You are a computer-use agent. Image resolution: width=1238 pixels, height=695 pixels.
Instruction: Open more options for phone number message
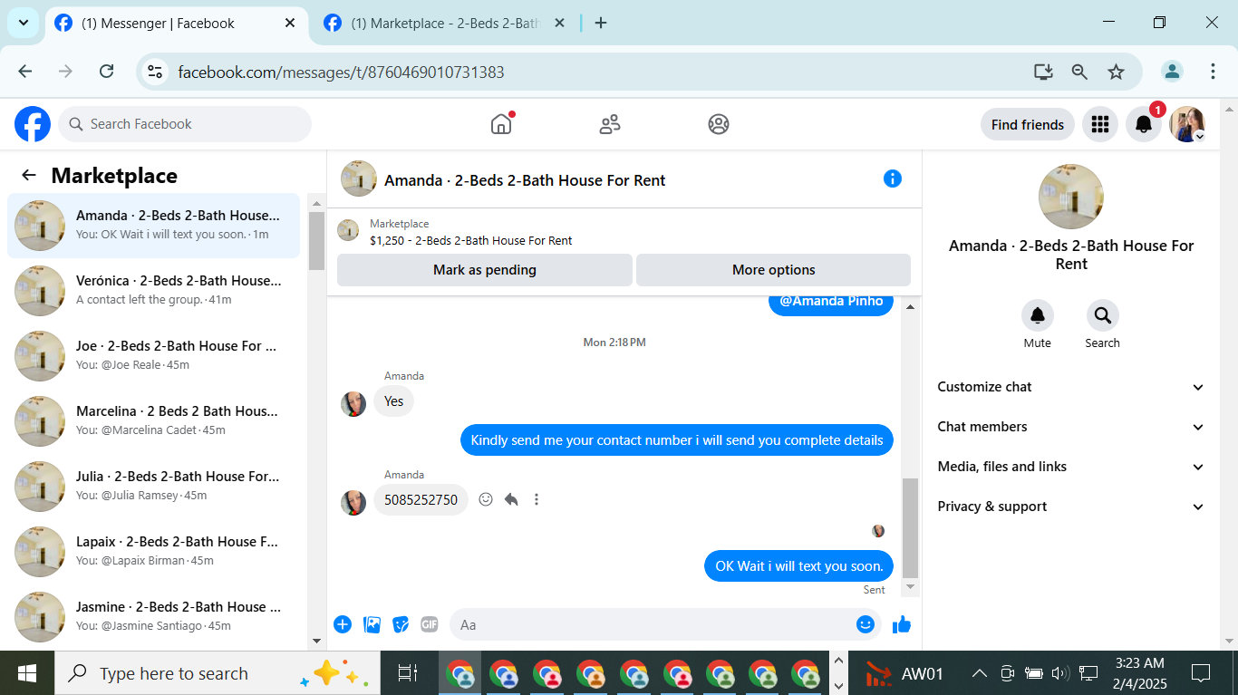pos(537,499)
